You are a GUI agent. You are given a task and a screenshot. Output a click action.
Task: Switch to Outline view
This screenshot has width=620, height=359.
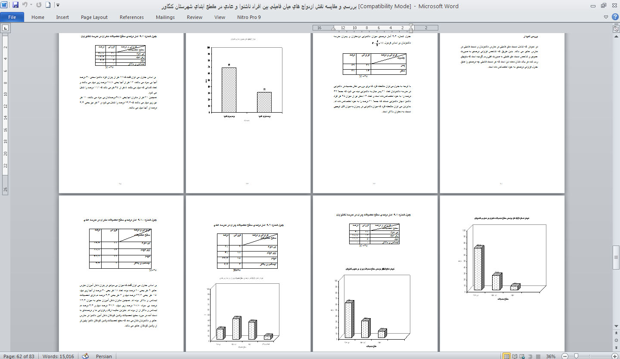[530, 356]
